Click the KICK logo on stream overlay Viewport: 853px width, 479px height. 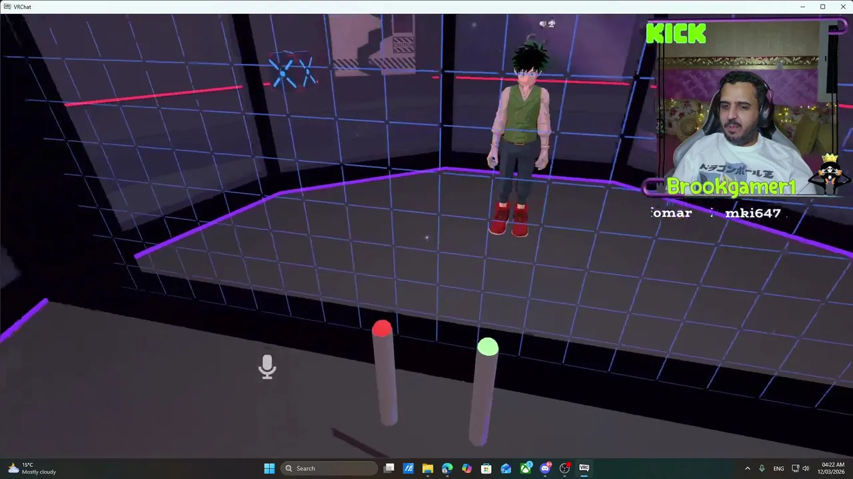click(x=676, y=33)
